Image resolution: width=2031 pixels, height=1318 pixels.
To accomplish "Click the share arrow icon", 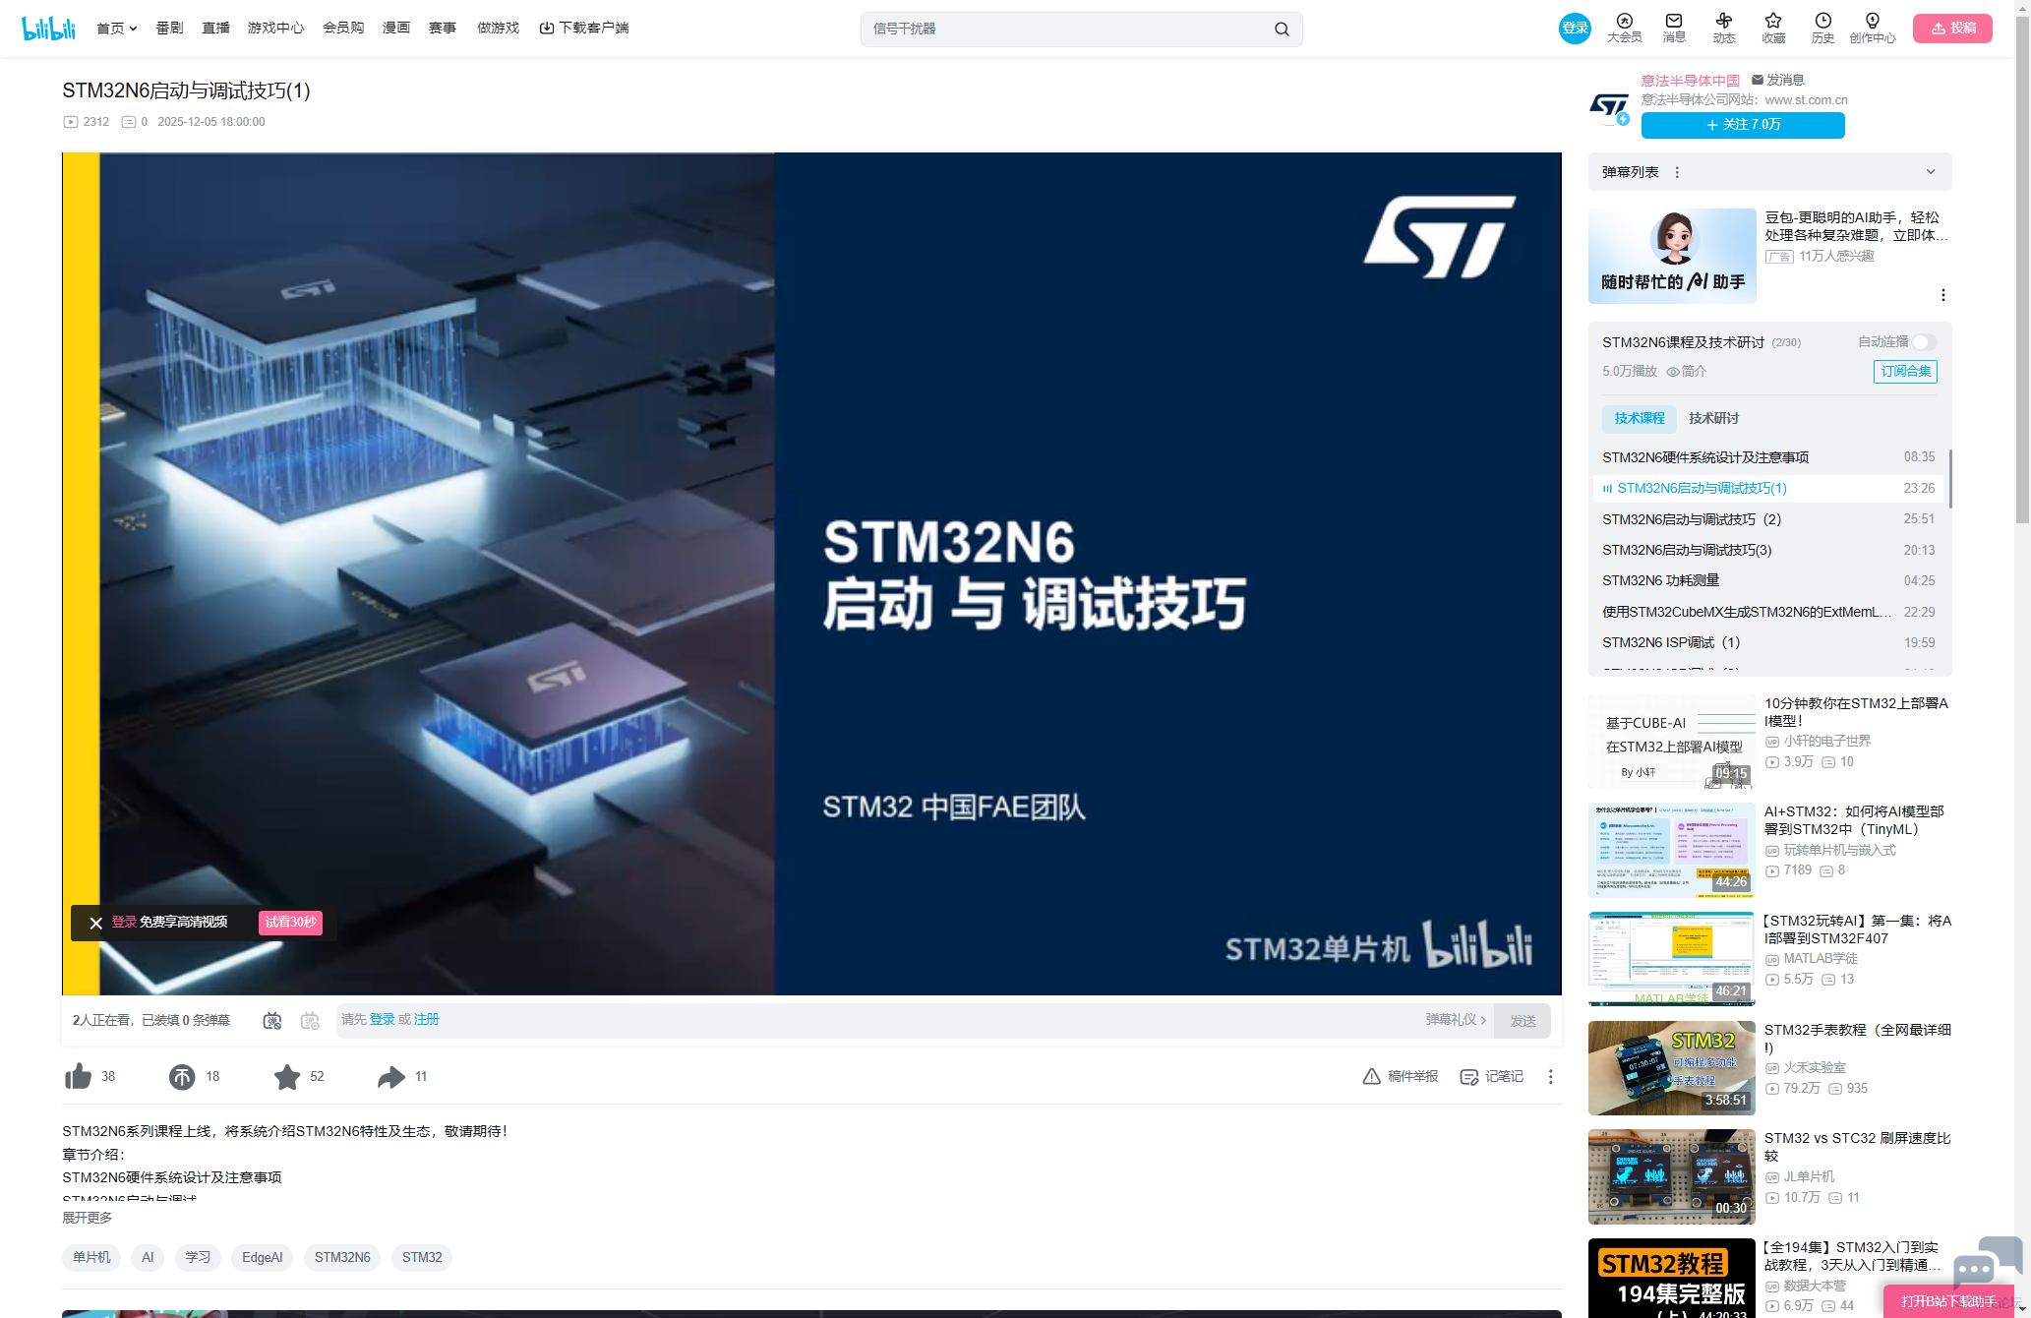I will 391,1077.
